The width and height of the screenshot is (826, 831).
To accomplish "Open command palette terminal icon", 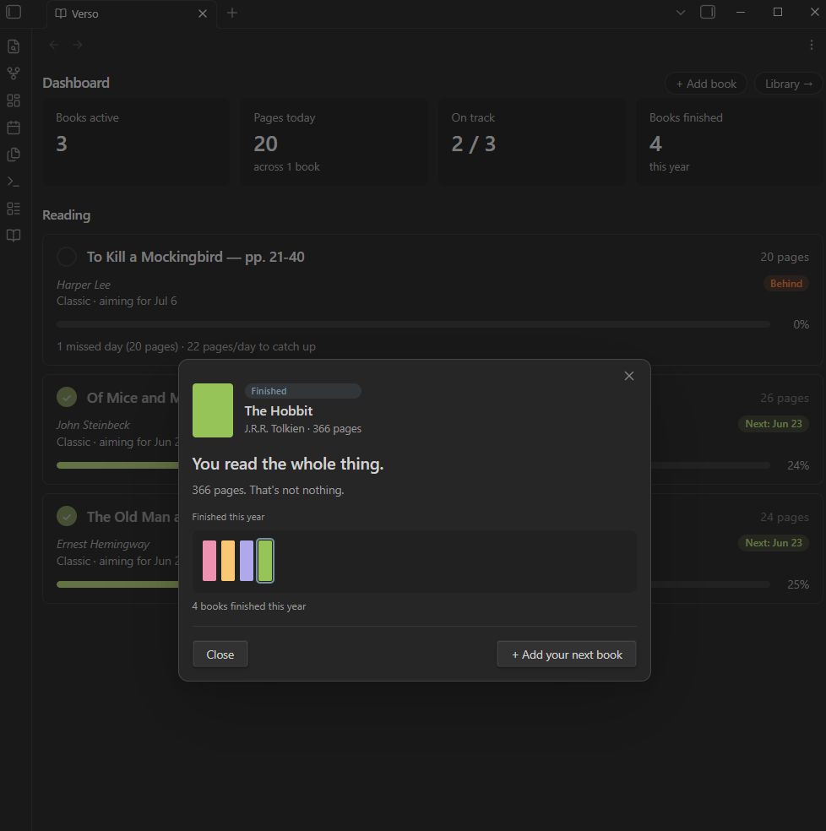I will pos(14,182).
